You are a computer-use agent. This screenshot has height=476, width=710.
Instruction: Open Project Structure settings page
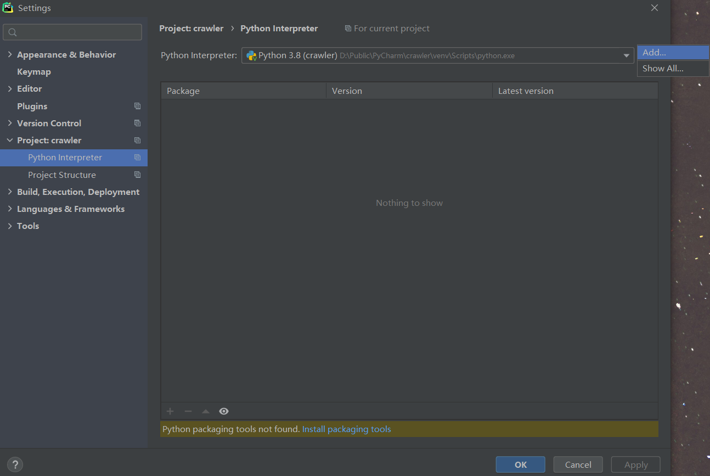point(62,175)
